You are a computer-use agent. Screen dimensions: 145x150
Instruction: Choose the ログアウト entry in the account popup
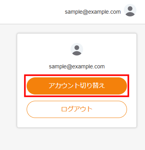tap(77, 109)
